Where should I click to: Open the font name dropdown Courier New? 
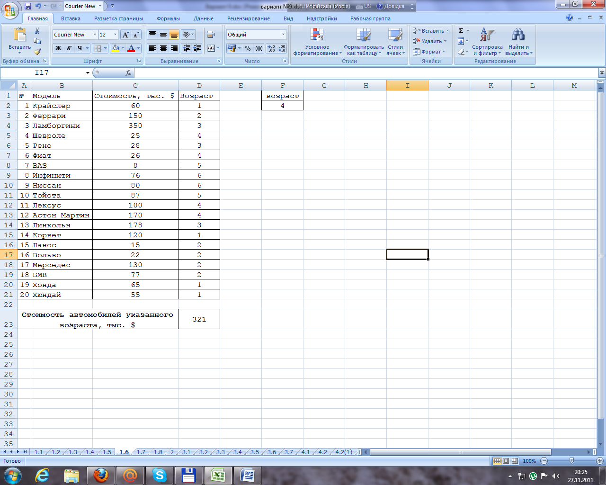coord(95,35)
